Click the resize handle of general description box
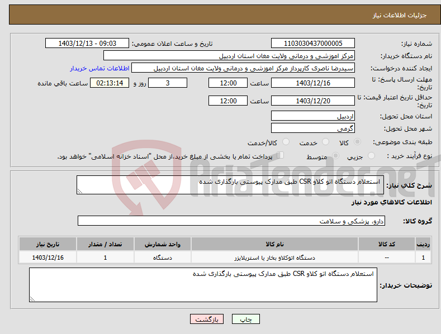This screenshot has width=441, height=334. [80, 191]
